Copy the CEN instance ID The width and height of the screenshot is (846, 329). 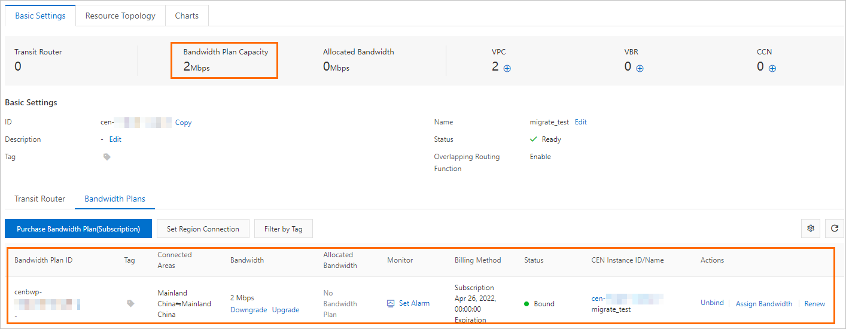[x=183, y=122]
